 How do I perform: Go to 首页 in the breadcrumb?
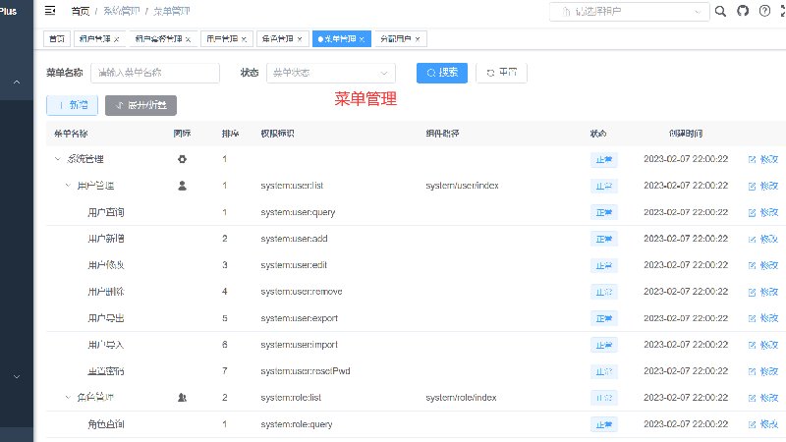(81, 11)
